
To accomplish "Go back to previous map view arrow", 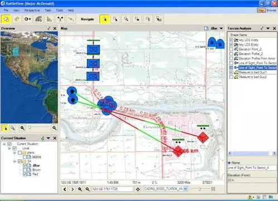I will pos(65,189).
